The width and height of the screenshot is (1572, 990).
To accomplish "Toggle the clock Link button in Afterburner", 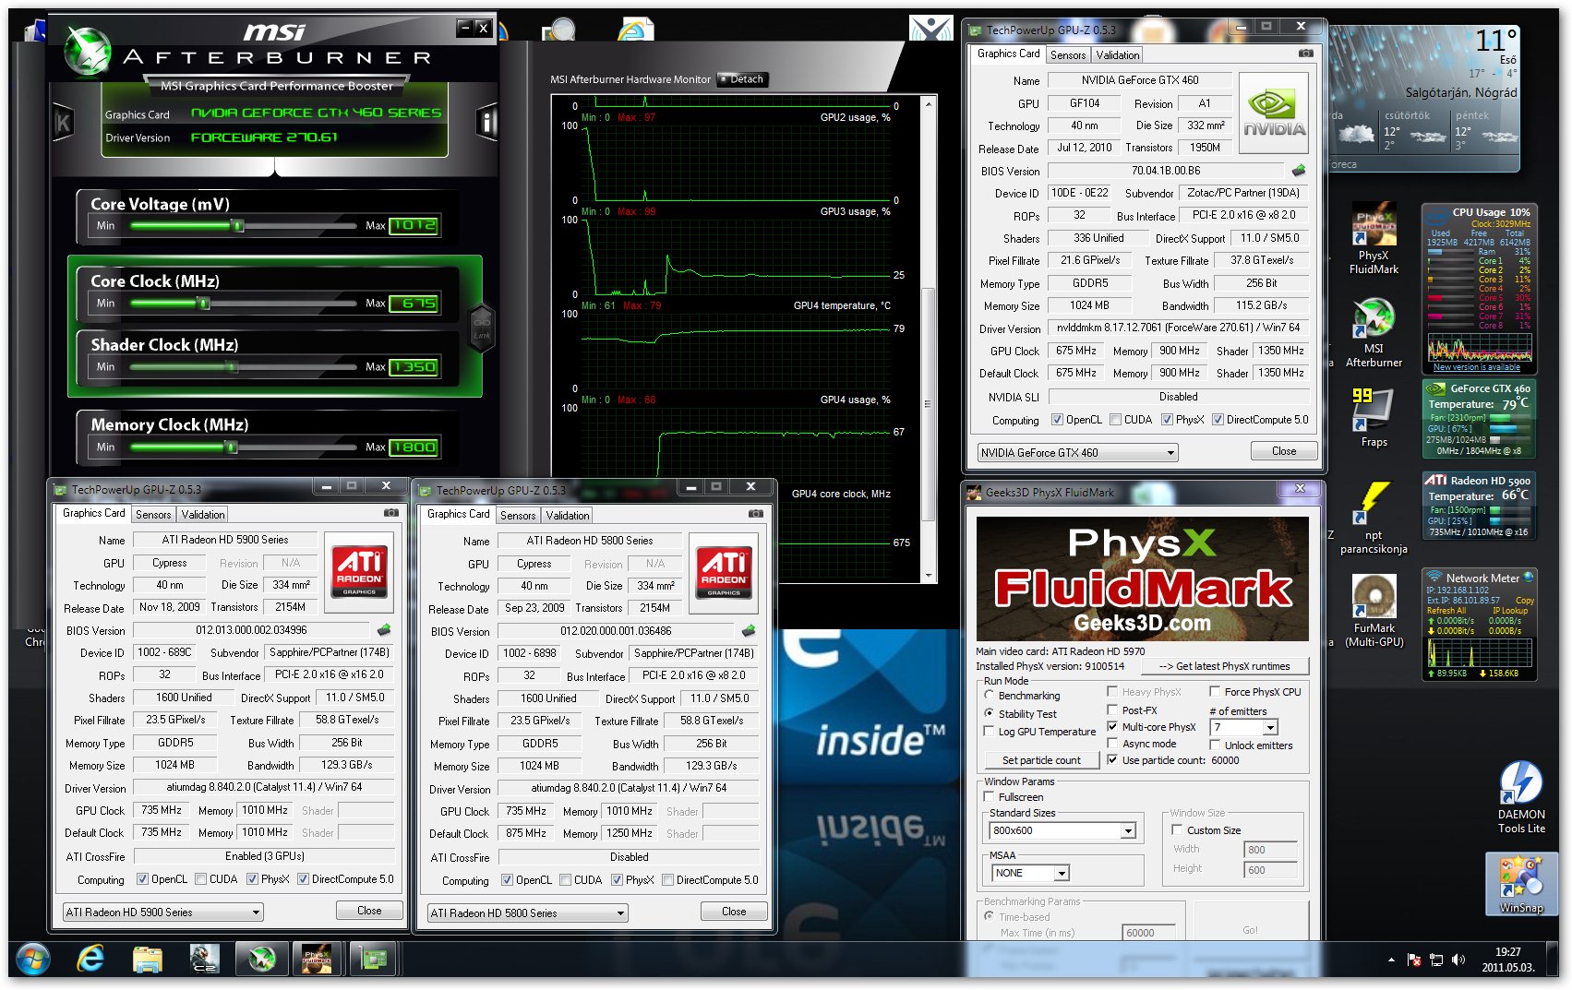I will click(482, 328).
